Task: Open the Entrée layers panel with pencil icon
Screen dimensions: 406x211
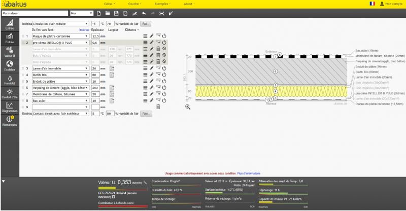Action: point(10,39)
